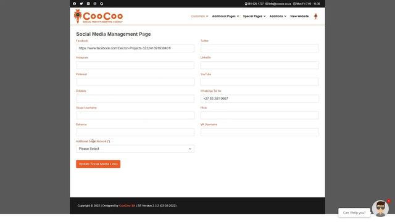Open the chat assistant avatar

click(380, 208)
